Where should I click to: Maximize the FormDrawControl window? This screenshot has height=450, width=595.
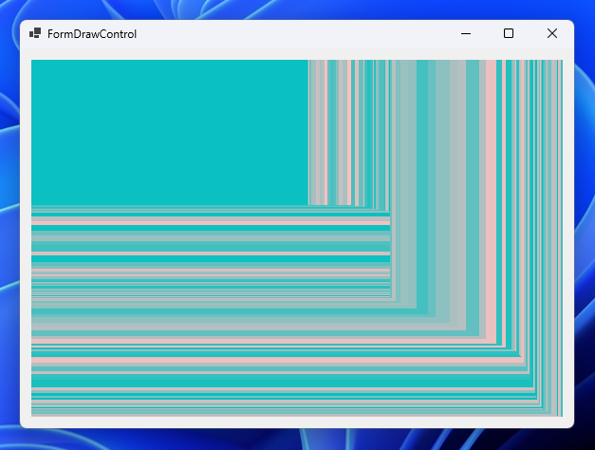point(509,34)
